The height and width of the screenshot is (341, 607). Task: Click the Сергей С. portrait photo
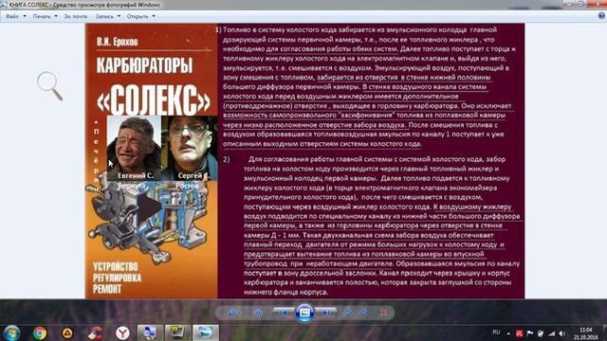(190, 148)
